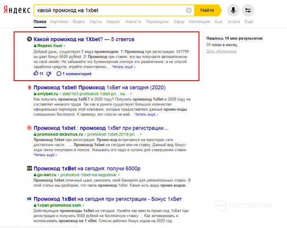Click the 'Дать объявление' link

[x=221, y=51]
